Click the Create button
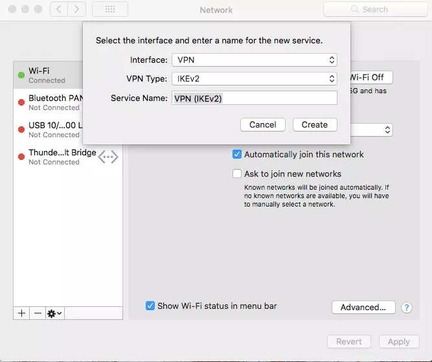The height and width of the screenshot is (362, 432). [315, 124]
